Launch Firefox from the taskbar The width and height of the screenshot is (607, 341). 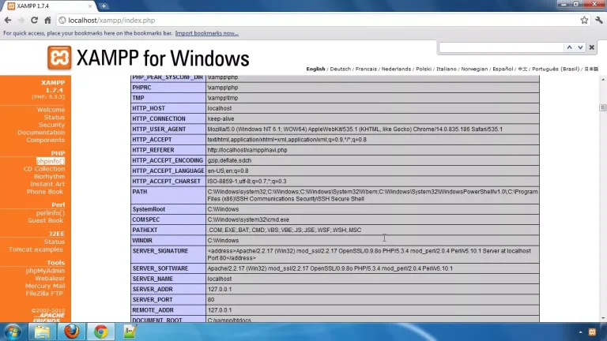click(72, 332)
